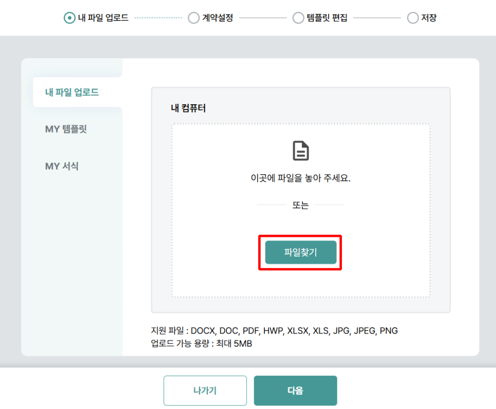Open the 내 파일 업로드 sidebar tab
Image resolution: width=496 pixels, height=409 pixels.
pyautogui.click(x=78, y=92)
